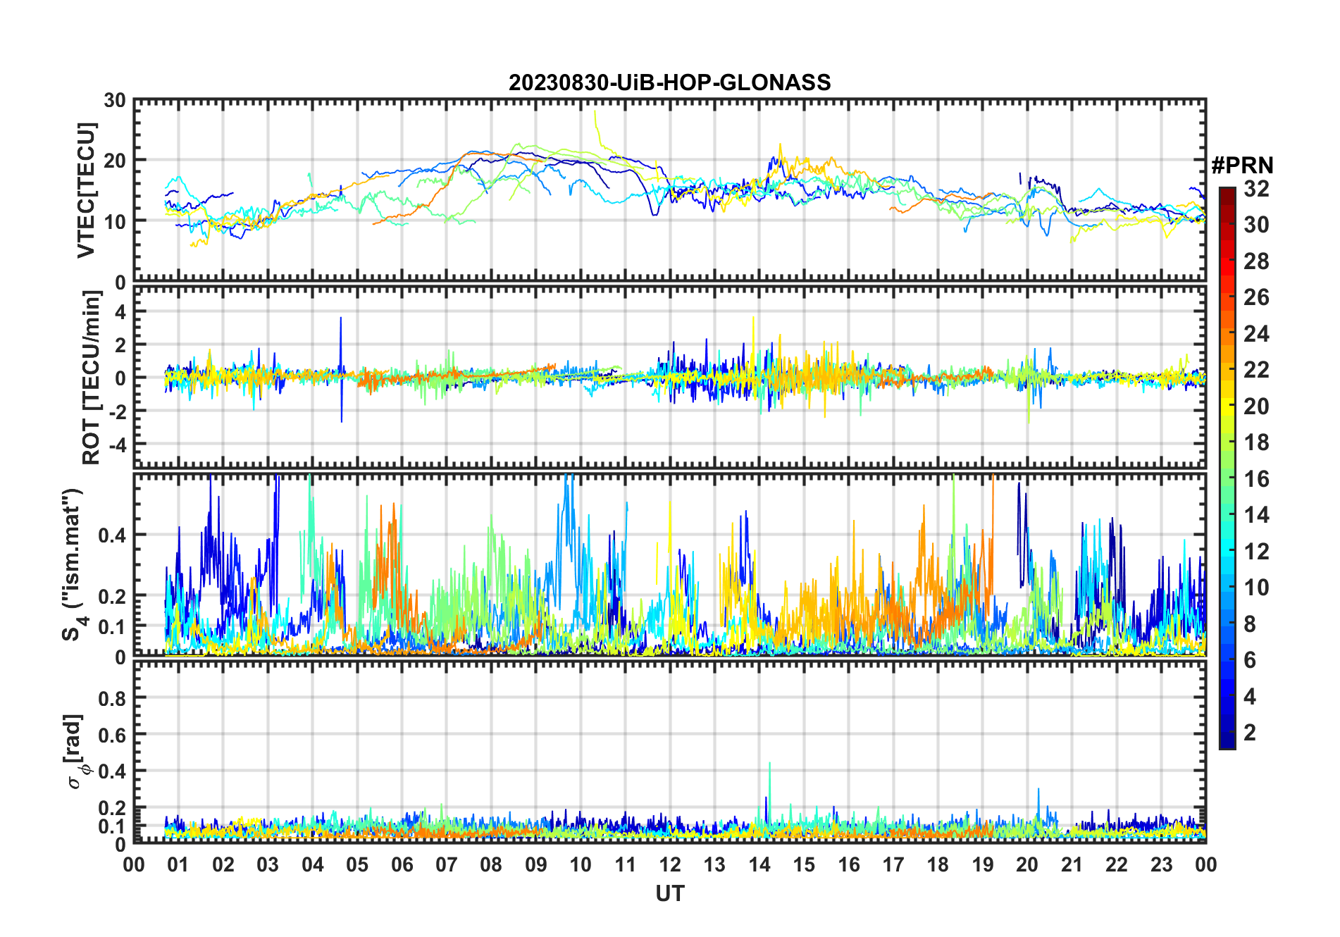This screenshot has height=937, width=1340.
Task: Pick the green colorbar segment at PRN 16
Action: pyautogui.click(x=1227, y=479)
